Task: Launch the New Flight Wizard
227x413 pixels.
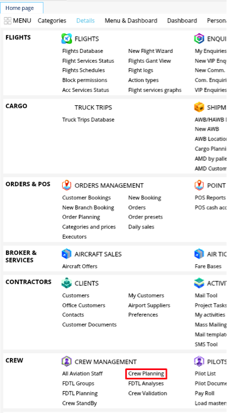Action: pos(151,51)
